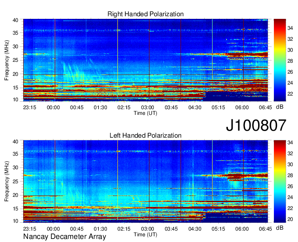Viewport: 298px width, 242px height.
Task: Click 35 frequency tick of Right Handed plot
Action: coord(15,33)
